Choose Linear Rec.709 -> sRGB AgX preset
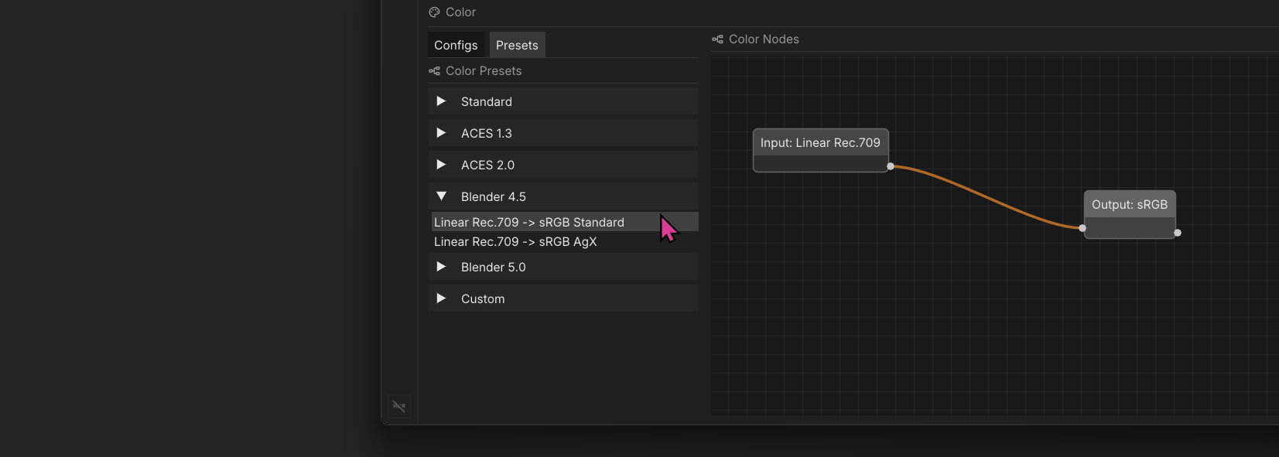Image resolution: width=1279 pixels, height=457 pixels. pos(515,242)
